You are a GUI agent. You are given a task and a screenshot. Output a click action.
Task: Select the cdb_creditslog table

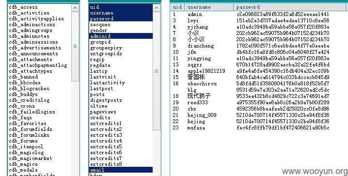(x=29, y=100)
